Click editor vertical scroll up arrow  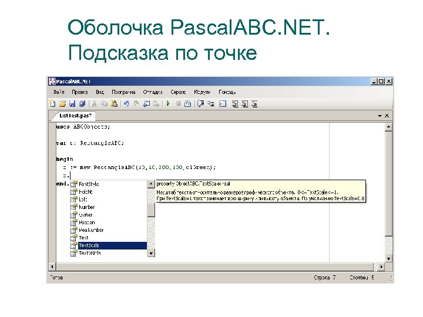pos(388,127)
